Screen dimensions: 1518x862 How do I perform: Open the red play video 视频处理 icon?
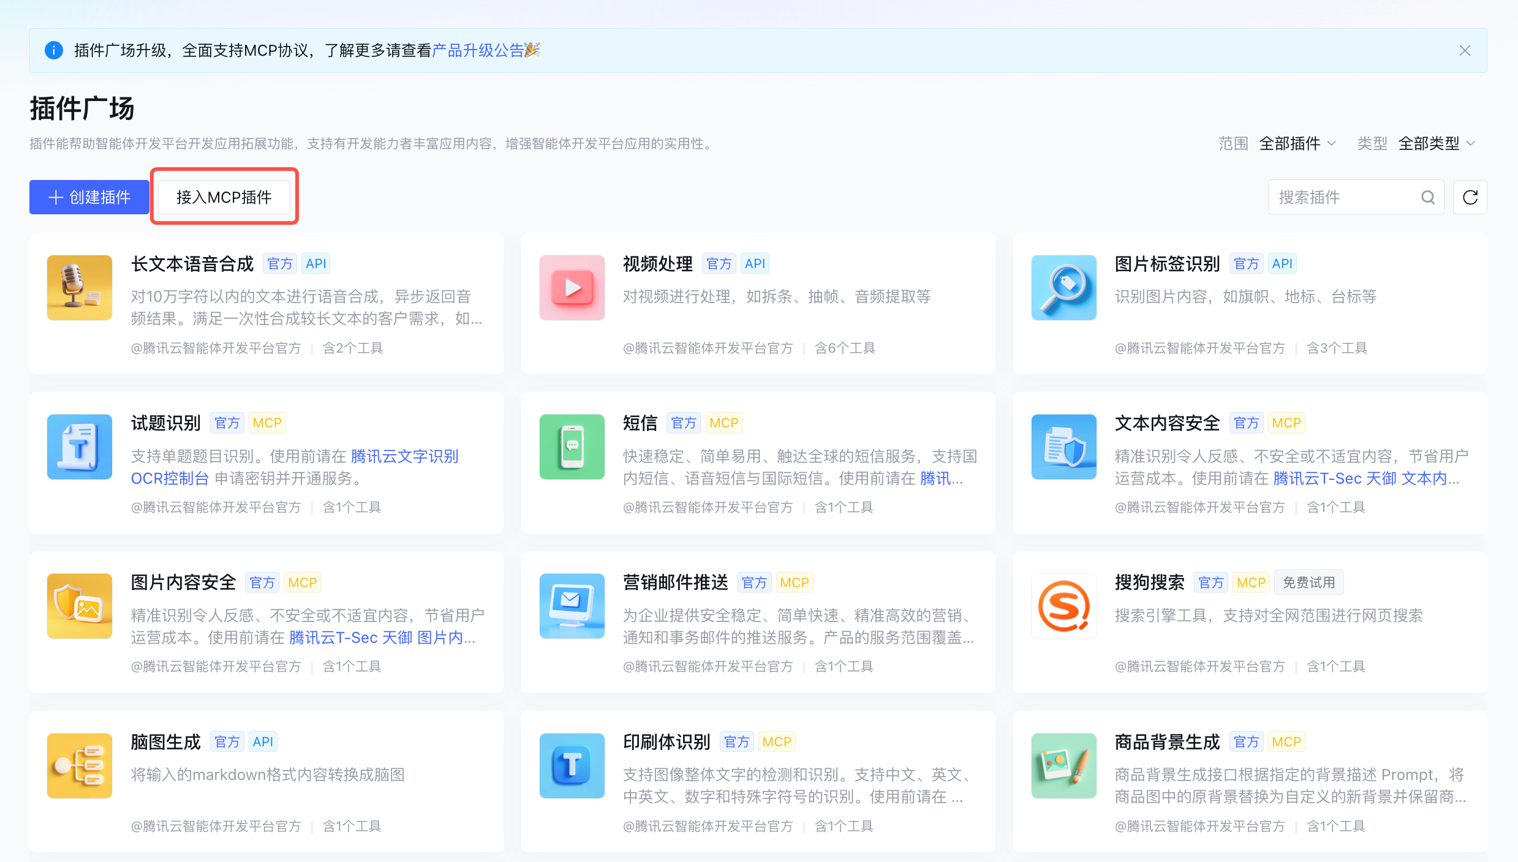coord(572,287)
